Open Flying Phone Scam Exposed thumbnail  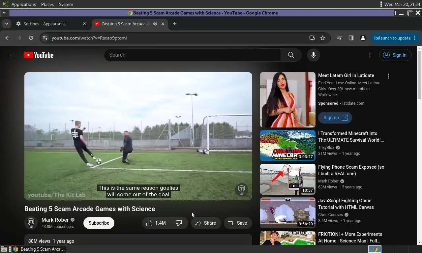coord(288,179)
